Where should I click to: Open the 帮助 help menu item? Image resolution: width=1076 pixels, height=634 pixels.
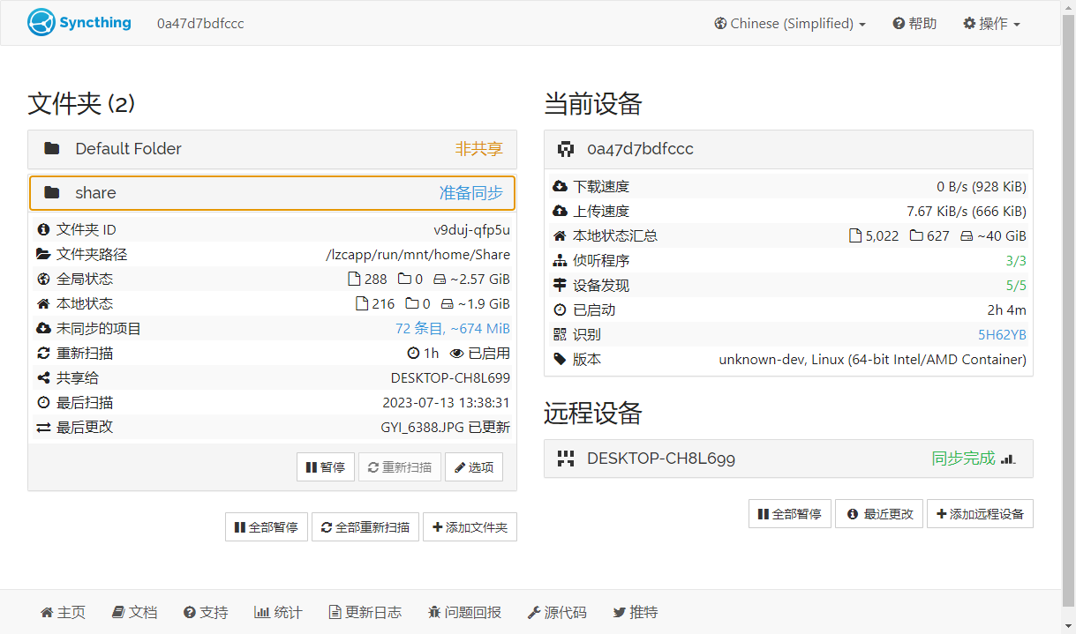[x=914, y=24]
